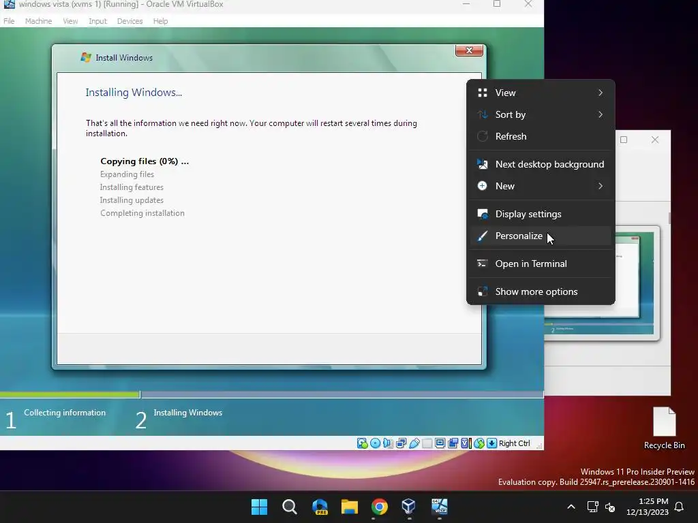698x523 pixels.
Task: Select Next desktop background
Action: tap(541, 164)
